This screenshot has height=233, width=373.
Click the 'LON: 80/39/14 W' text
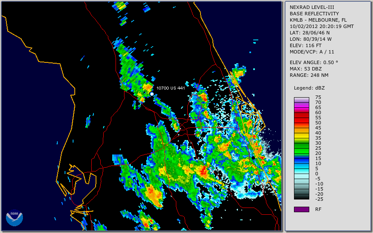click(311, 39)
